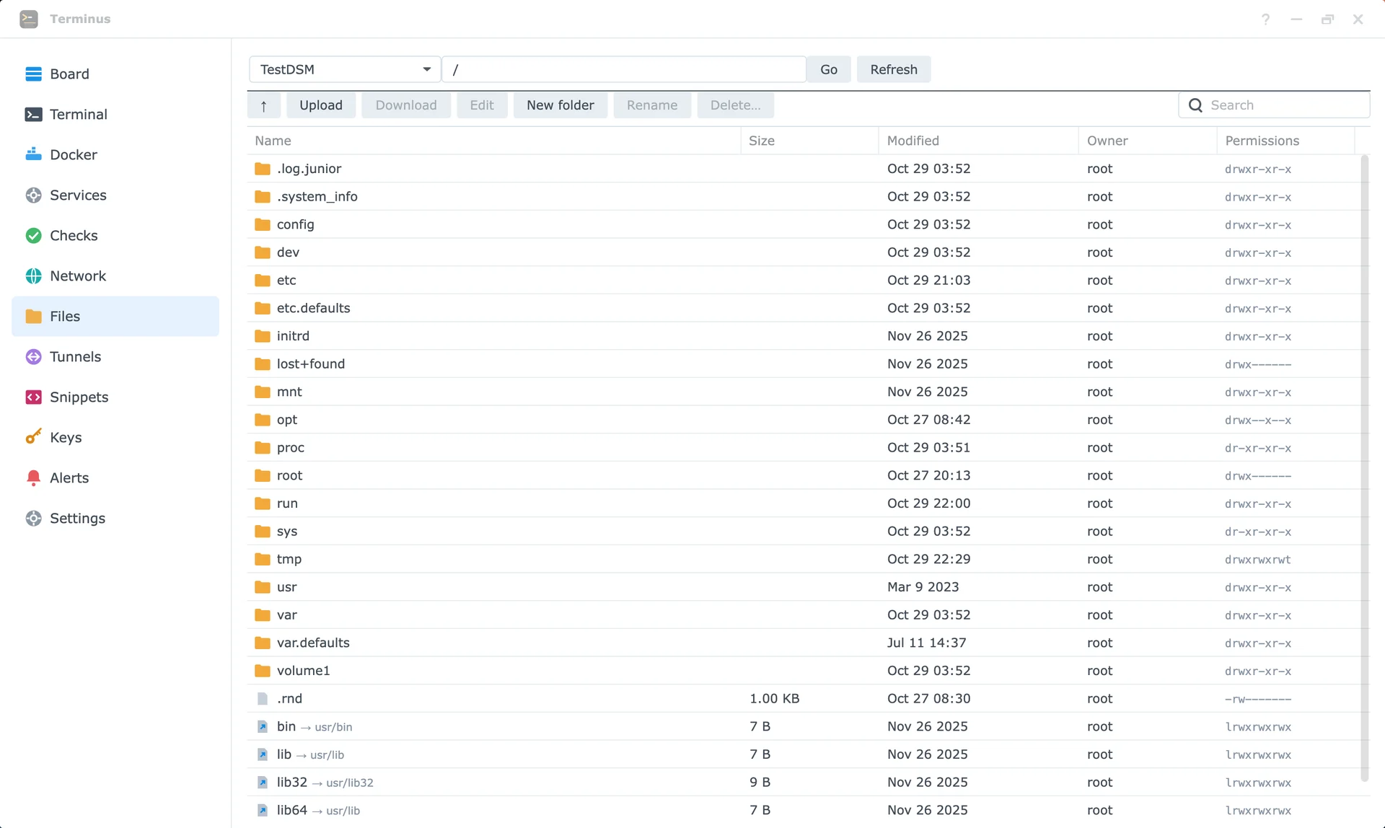Select the lost+found folder
This screenshot has width=1385, height=828.
(804, 364)
